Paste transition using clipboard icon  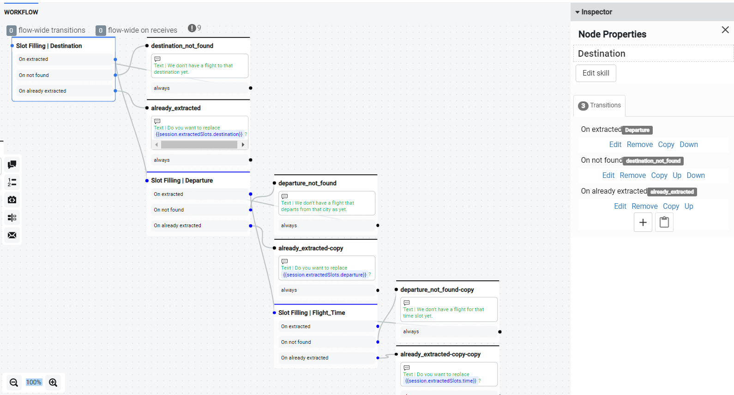[x=664, y=222]
